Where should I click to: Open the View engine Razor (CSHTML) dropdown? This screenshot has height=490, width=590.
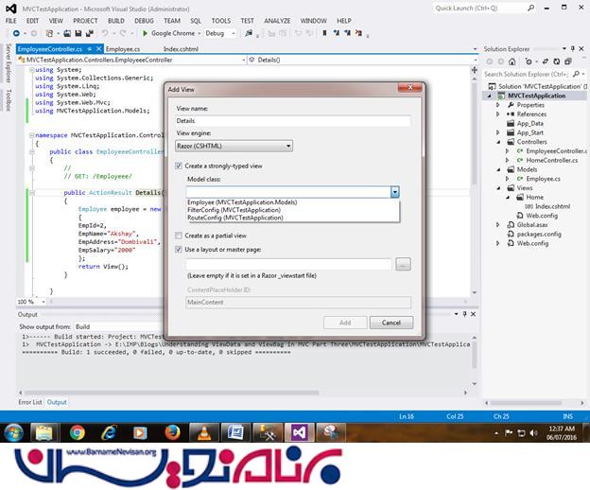(x=234, y=146)
